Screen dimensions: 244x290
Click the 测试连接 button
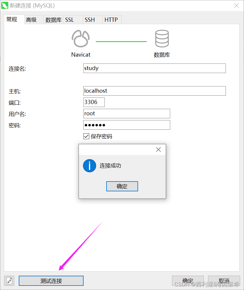51,281
